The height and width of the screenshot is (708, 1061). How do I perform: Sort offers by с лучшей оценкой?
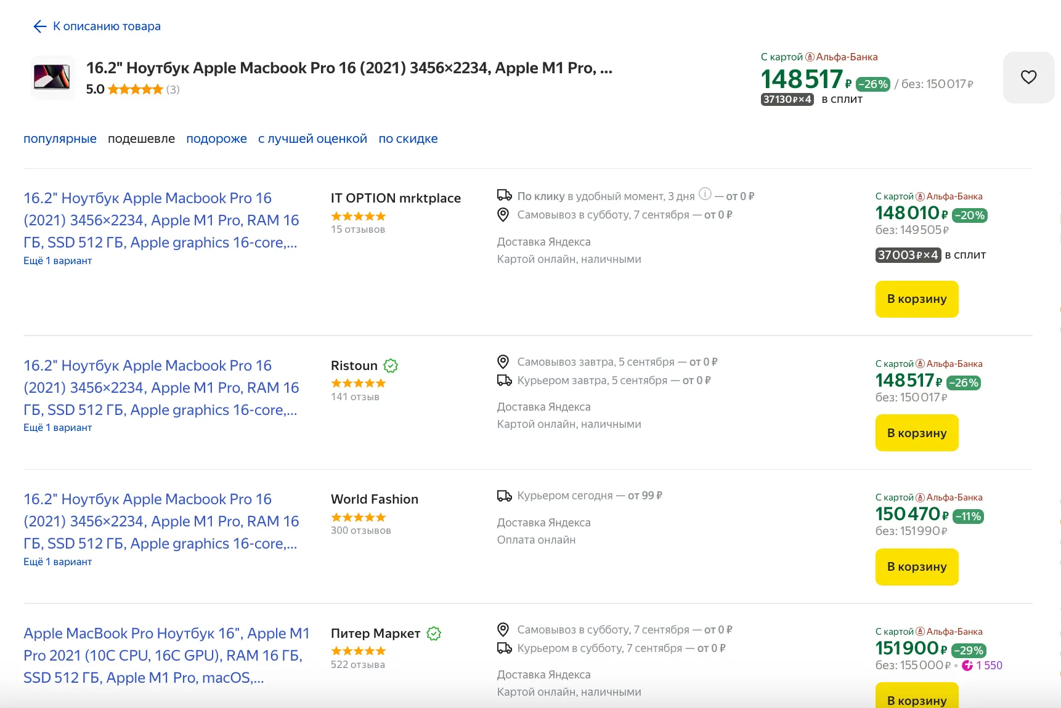point(312,139)
